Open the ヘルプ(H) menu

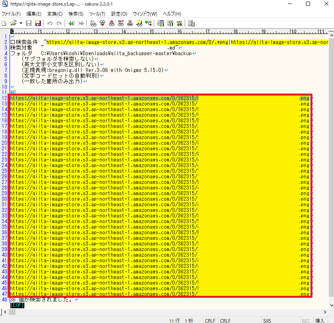point(172,14)
